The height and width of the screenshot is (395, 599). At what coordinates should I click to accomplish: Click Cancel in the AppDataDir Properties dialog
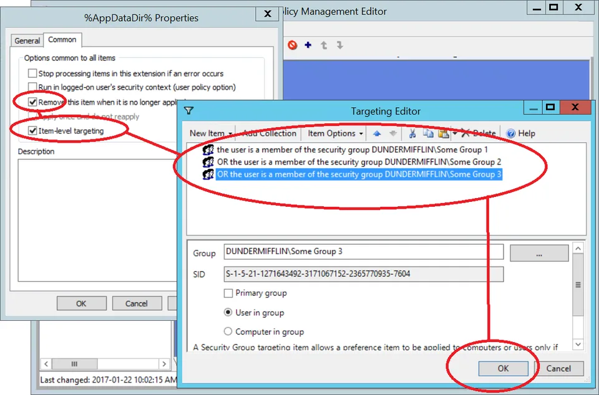tap(137, 303)
